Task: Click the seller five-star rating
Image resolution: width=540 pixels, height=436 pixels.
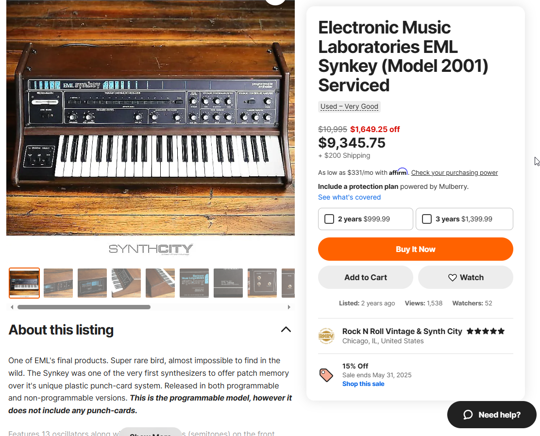Action: click(x=486, y=331)
